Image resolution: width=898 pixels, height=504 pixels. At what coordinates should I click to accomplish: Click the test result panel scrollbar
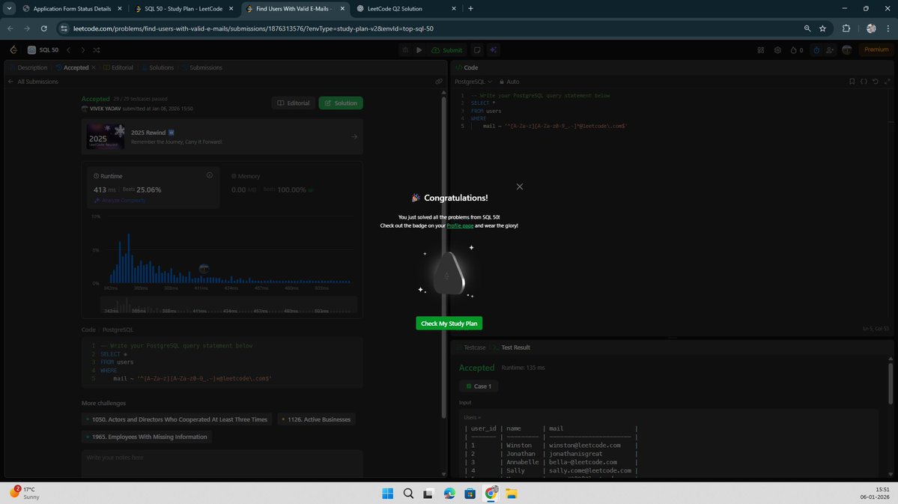pos(891,383)
